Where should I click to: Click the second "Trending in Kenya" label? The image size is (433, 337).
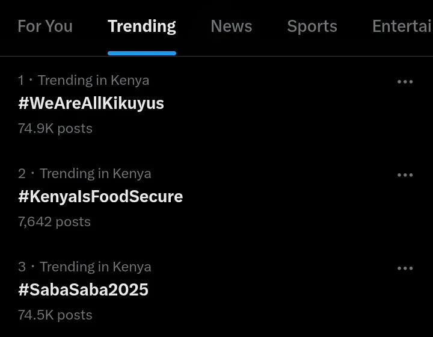click(95, 174)
